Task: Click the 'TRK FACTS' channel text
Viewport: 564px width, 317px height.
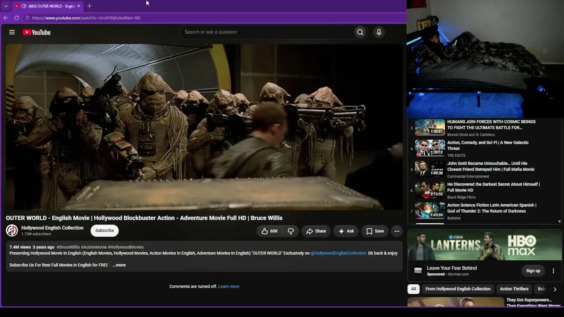Action: tap(456, 155)
